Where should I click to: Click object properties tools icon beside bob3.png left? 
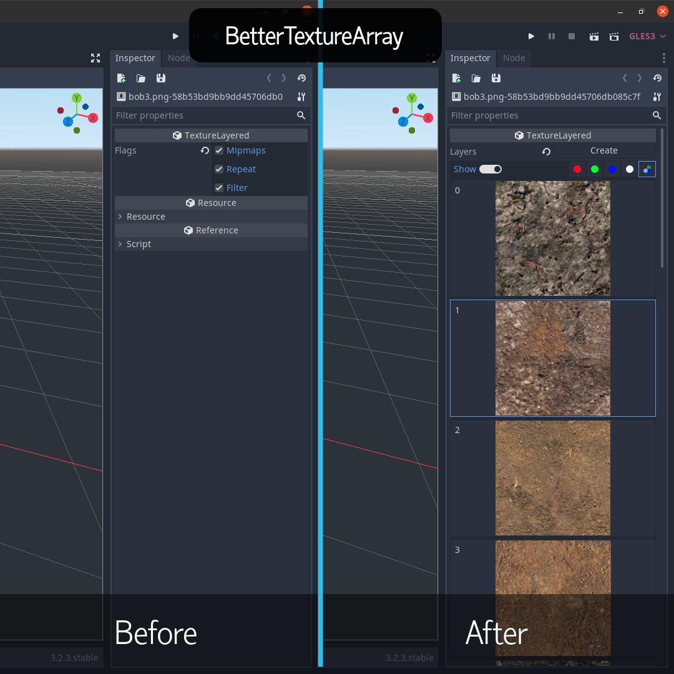click(x=301, y=97)
